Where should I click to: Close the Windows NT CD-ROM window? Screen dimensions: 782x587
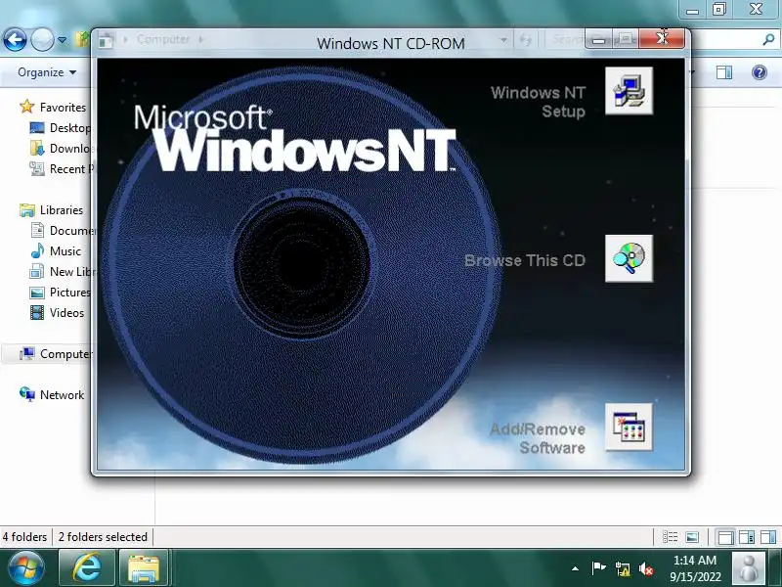(662, 38)
